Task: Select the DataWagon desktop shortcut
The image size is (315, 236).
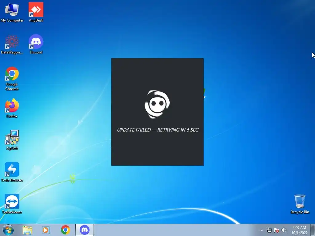Action: 12,45
